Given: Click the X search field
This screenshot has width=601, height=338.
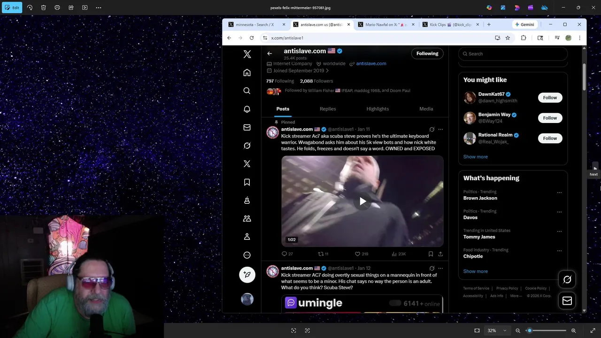Looking at the screenshot, I should pos(513,54).
